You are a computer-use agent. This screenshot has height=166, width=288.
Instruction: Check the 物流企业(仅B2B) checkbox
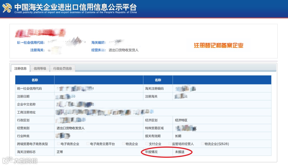[x=202, y=144]
